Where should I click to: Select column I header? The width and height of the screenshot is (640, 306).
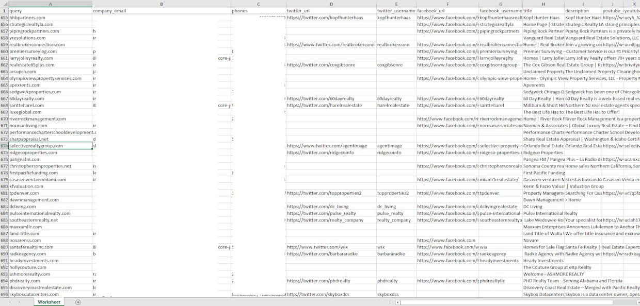pyautogui.click(x=583, y=4)
